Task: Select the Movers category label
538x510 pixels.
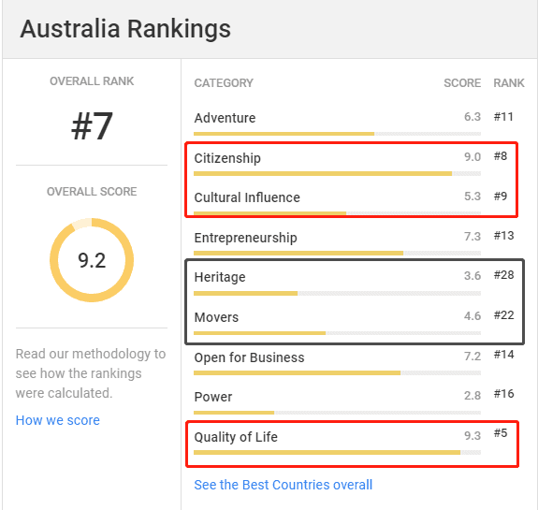Action: (216, 317)
